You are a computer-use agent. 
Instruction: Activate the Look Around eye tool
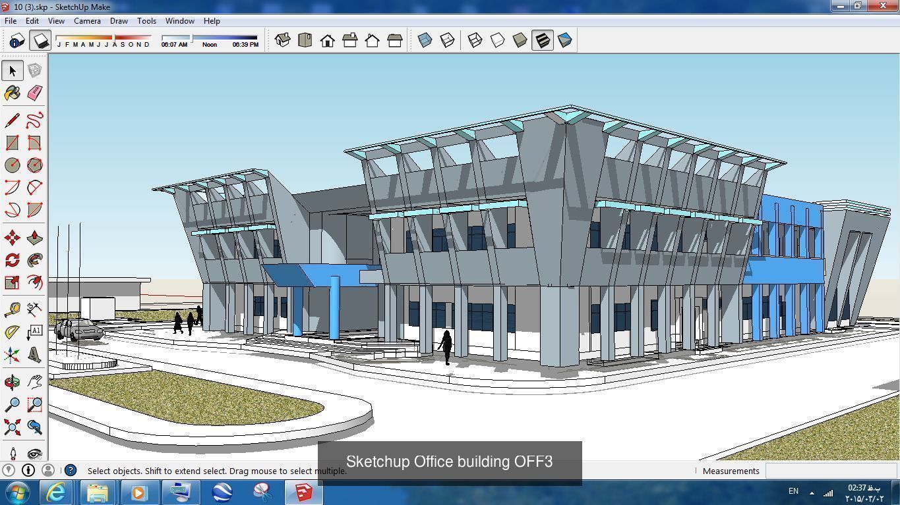coord(34,453)
